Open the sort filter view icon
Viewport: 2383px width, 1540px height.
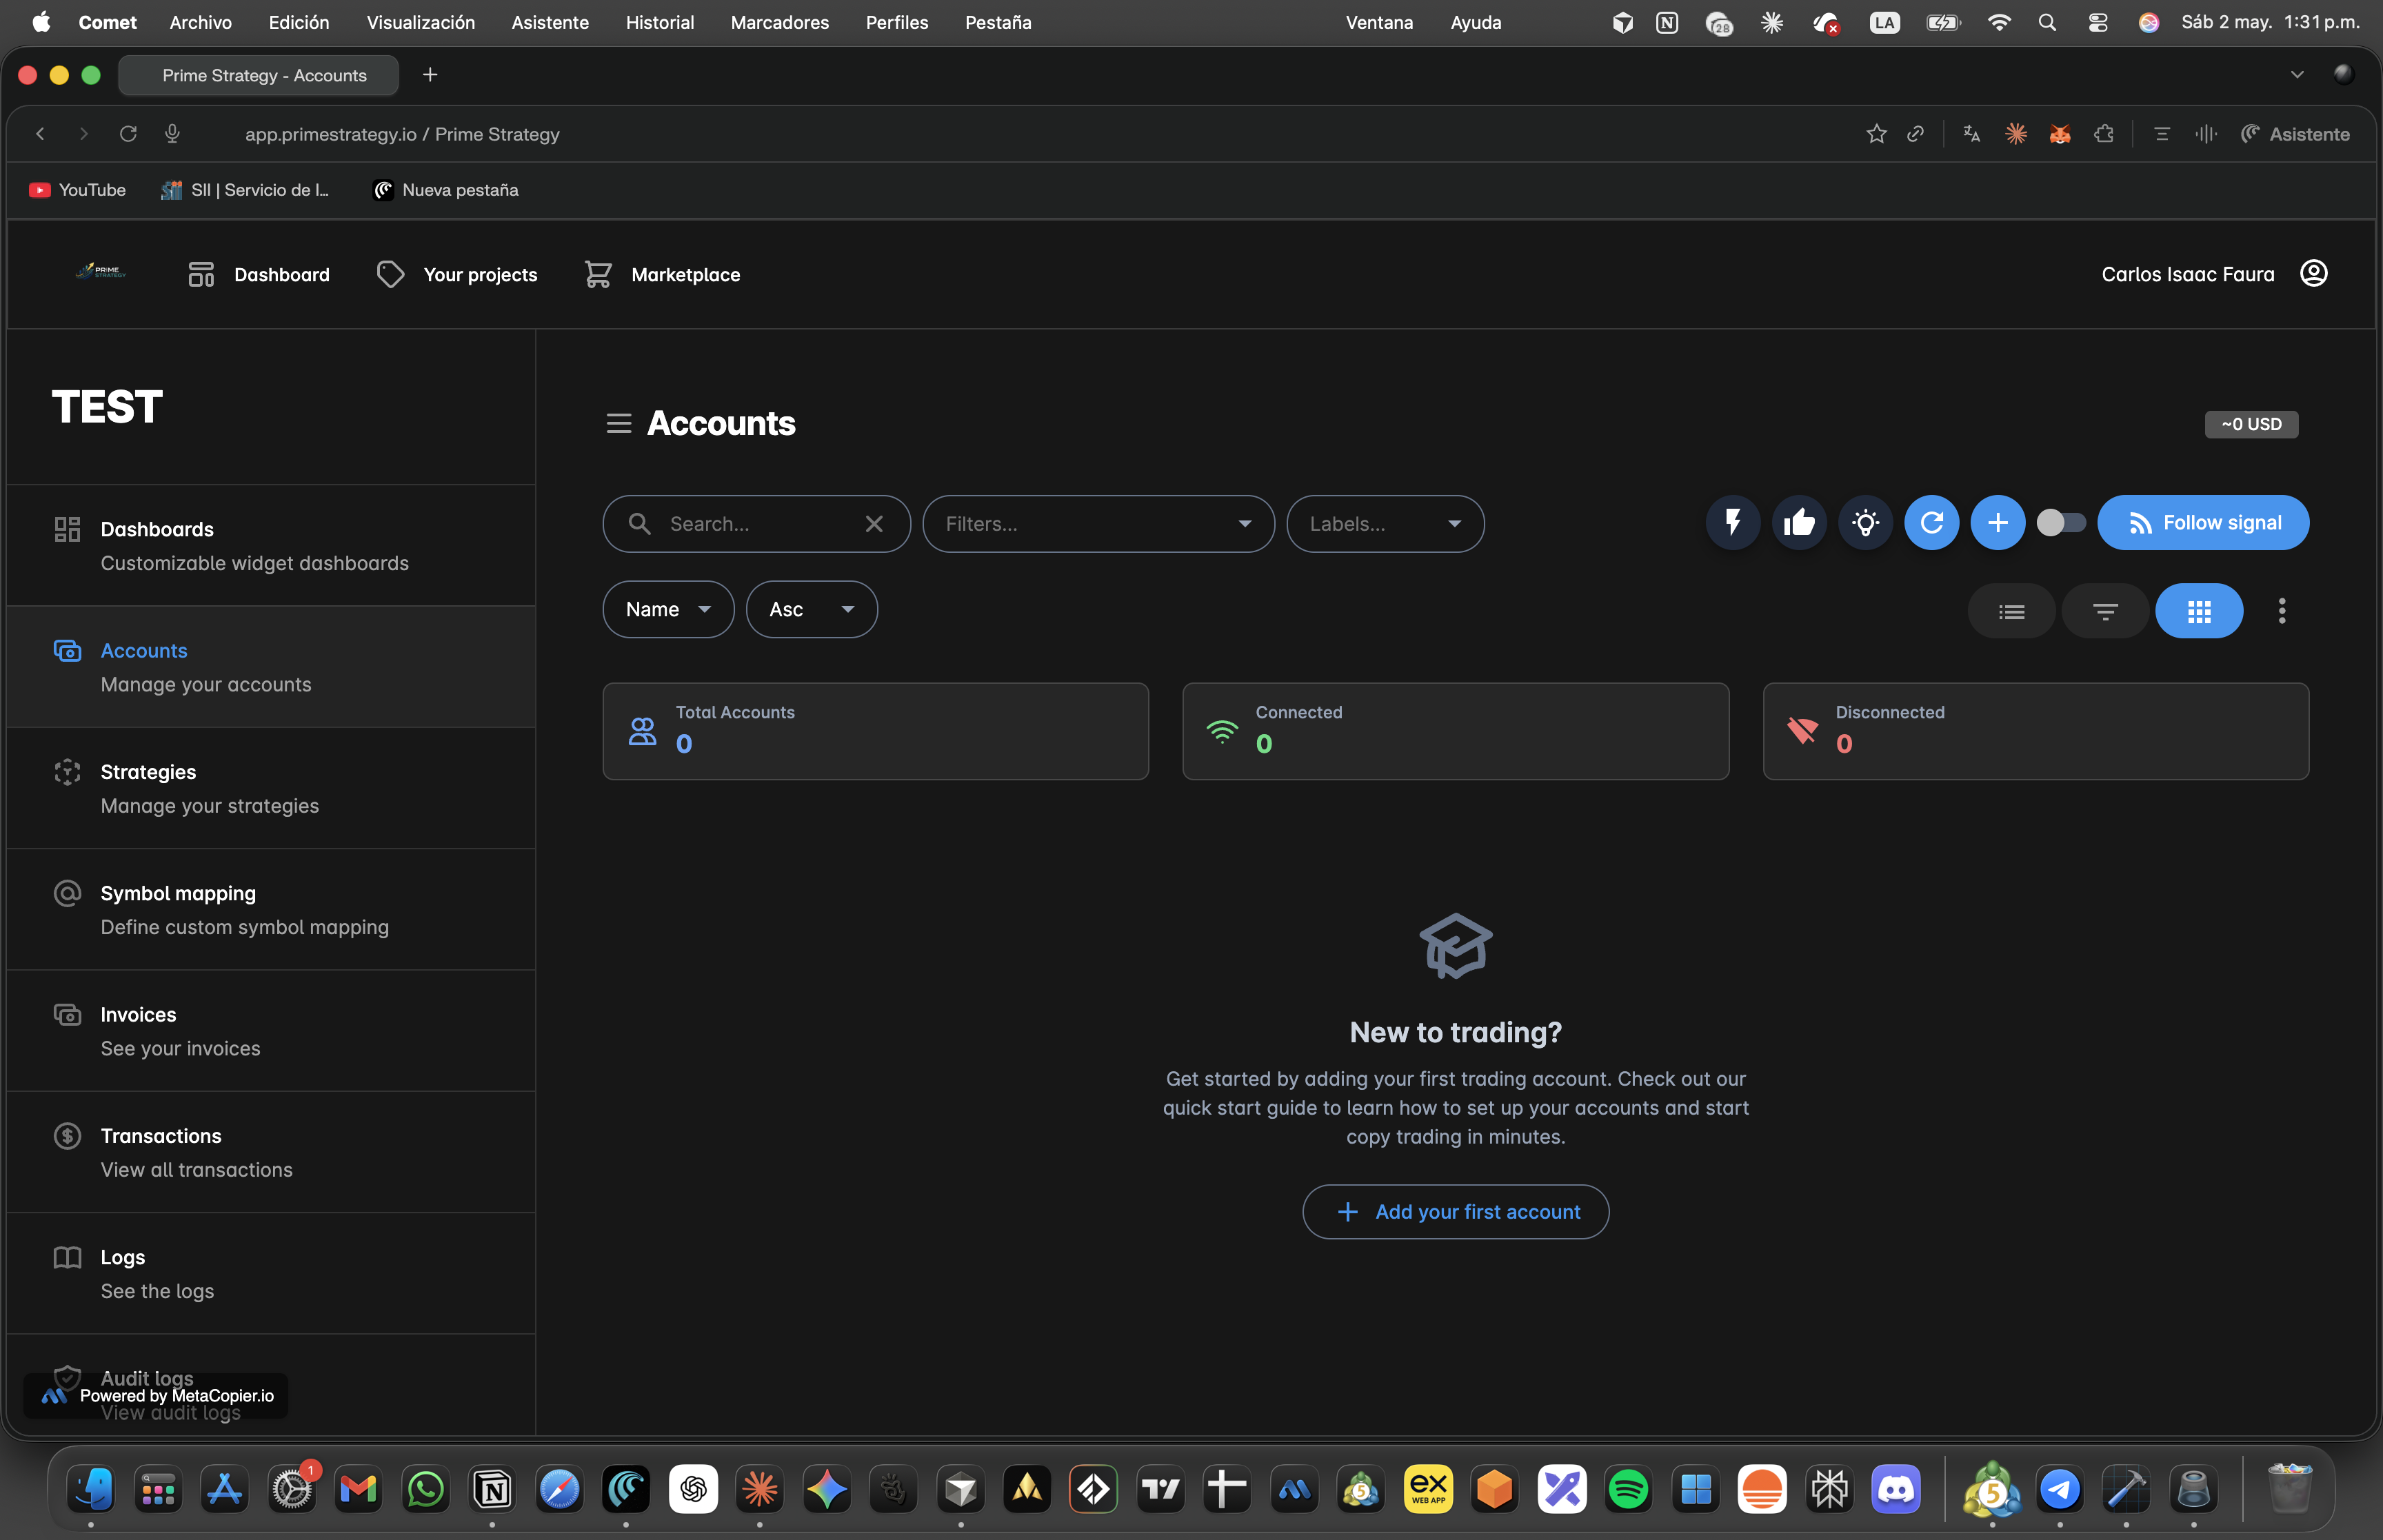point(2105,611)
